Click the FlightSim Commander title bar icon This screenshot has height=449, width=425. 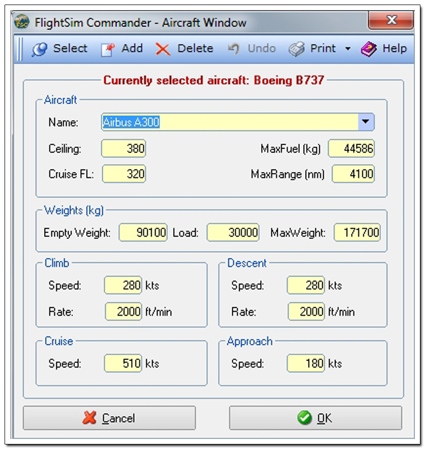[x=22, y=22]
